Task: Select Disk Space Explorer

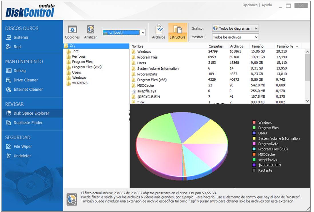Action: coord(32,113)
